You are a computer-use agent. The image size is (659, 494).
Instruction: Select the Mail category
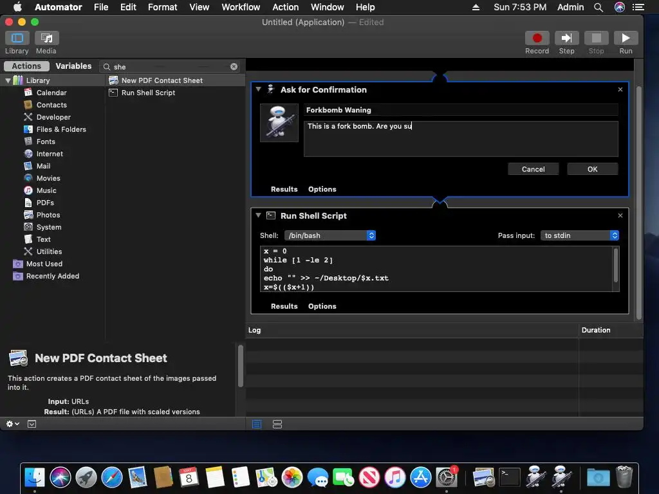point(43,166)
